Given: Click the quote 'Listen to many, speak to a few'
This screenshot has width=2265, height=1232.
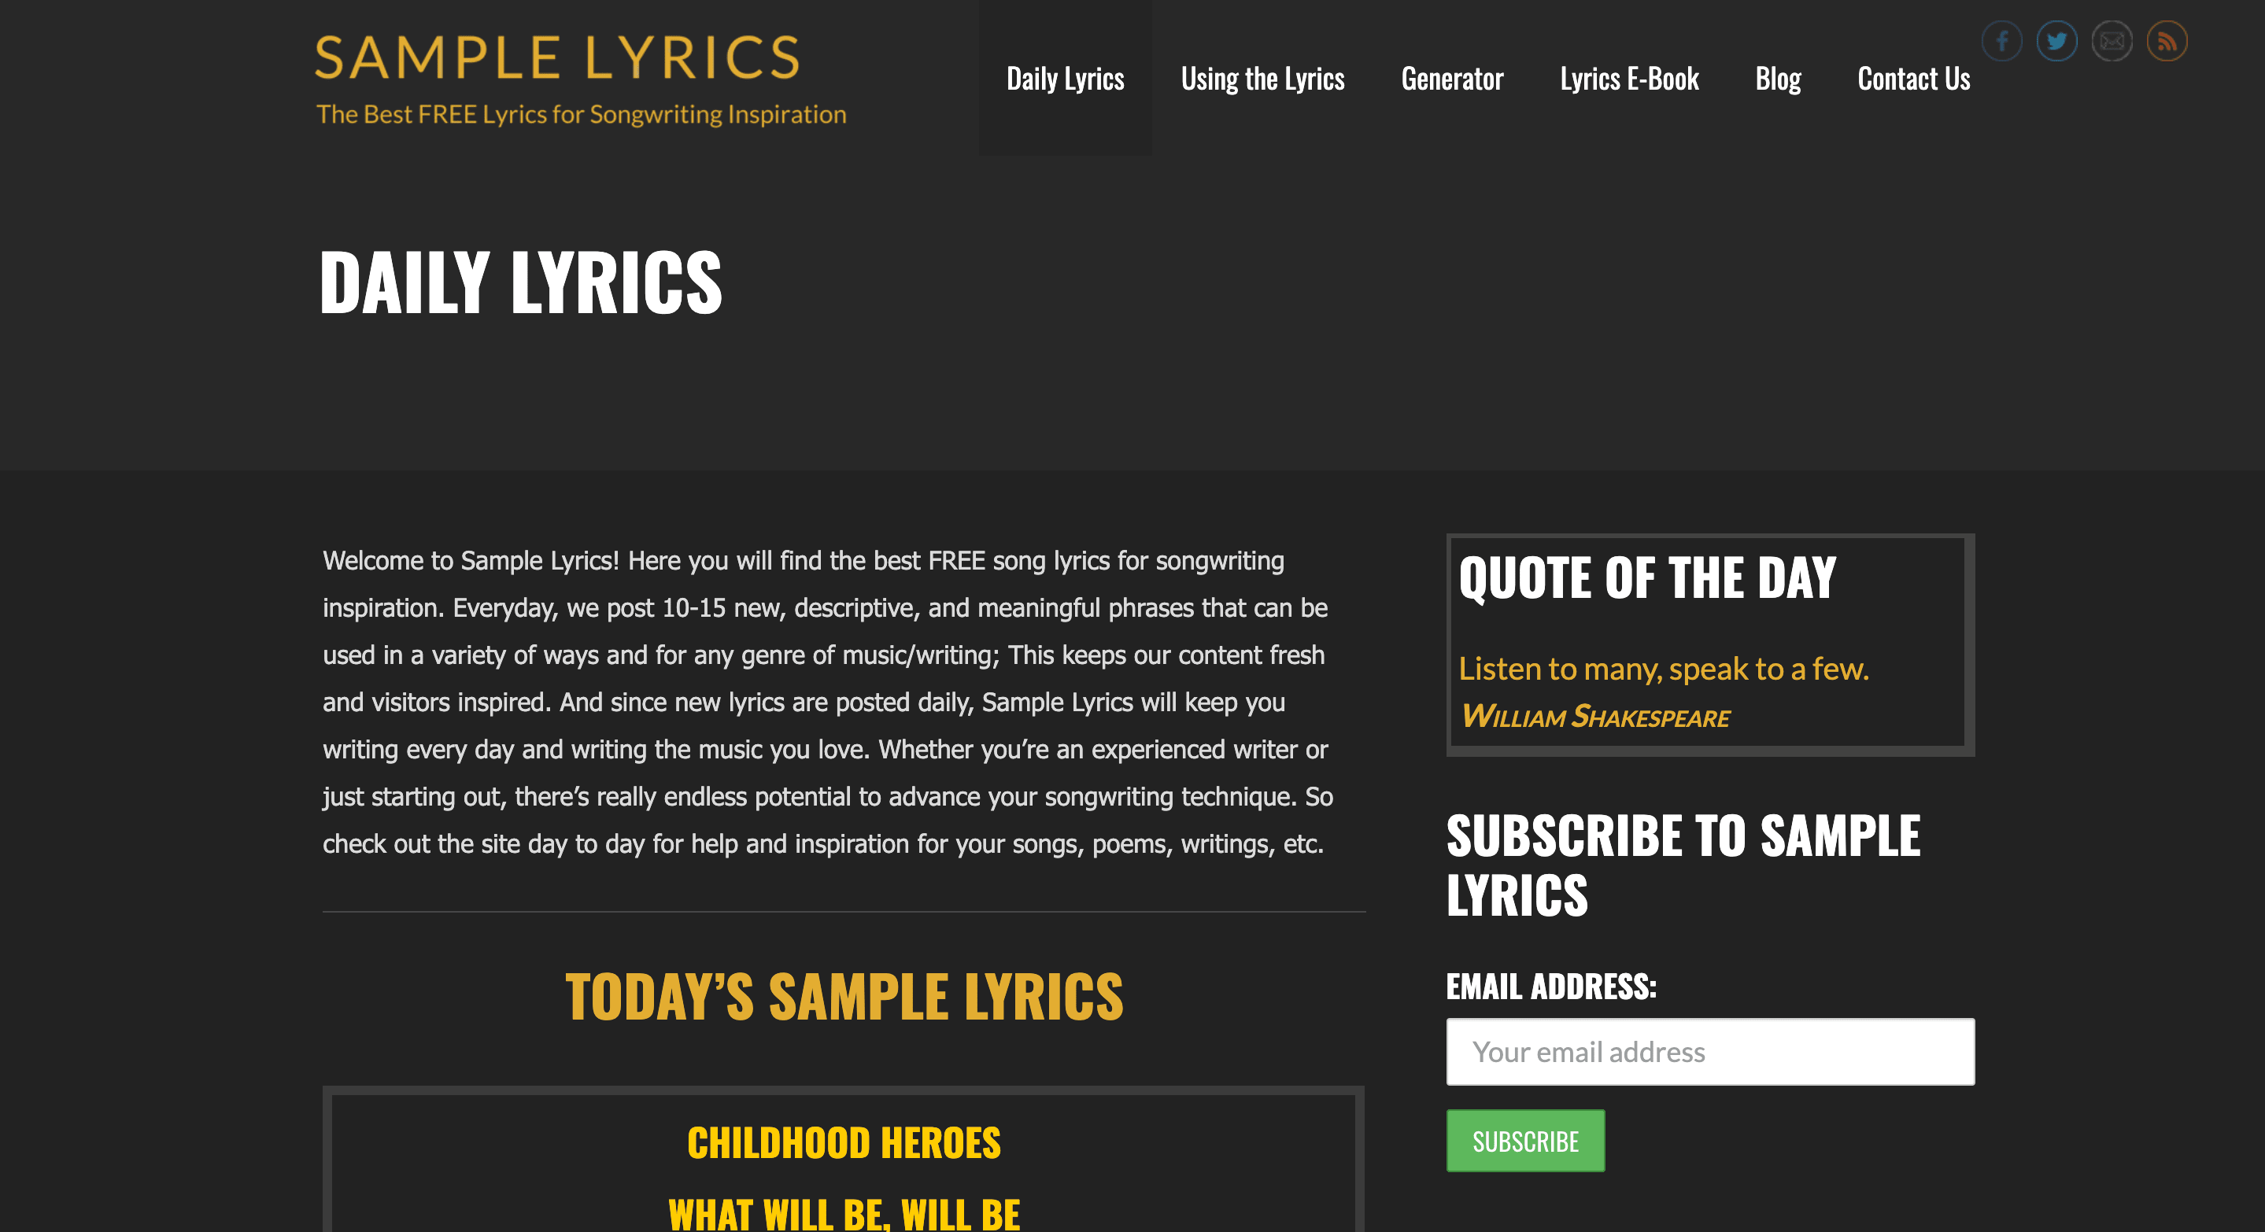Looking at the screenshot, I should pyautogui.click(x=1663, y=669).
